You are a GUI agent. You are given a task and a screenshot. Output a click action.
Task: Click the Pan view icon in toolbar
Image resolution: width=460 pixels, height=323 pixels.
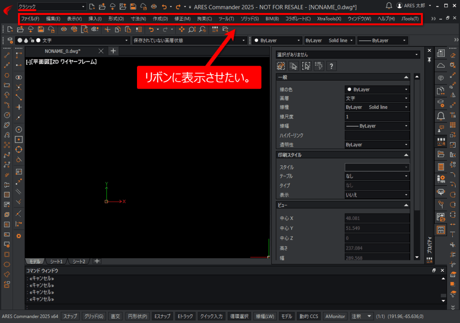pos(182,29)
